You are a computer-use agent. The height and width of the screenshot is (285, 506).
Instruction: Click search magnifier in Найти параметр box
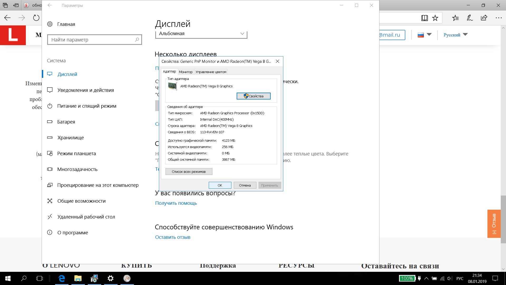pos(137,40)
